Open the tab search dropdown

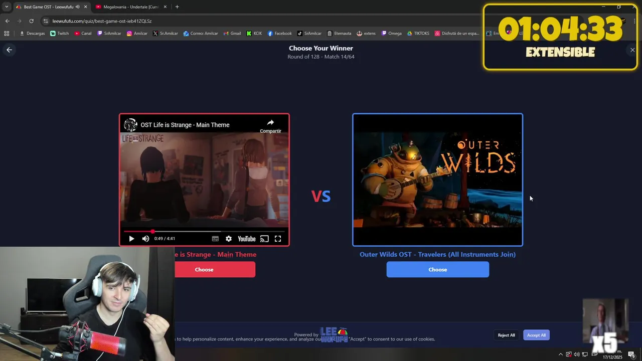coord(7,7)
